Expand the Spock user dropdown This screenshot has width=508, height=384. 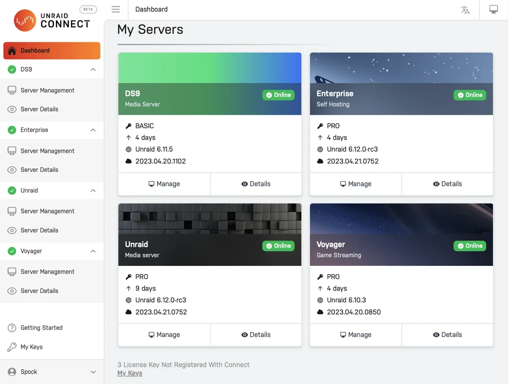pos(93,372)
